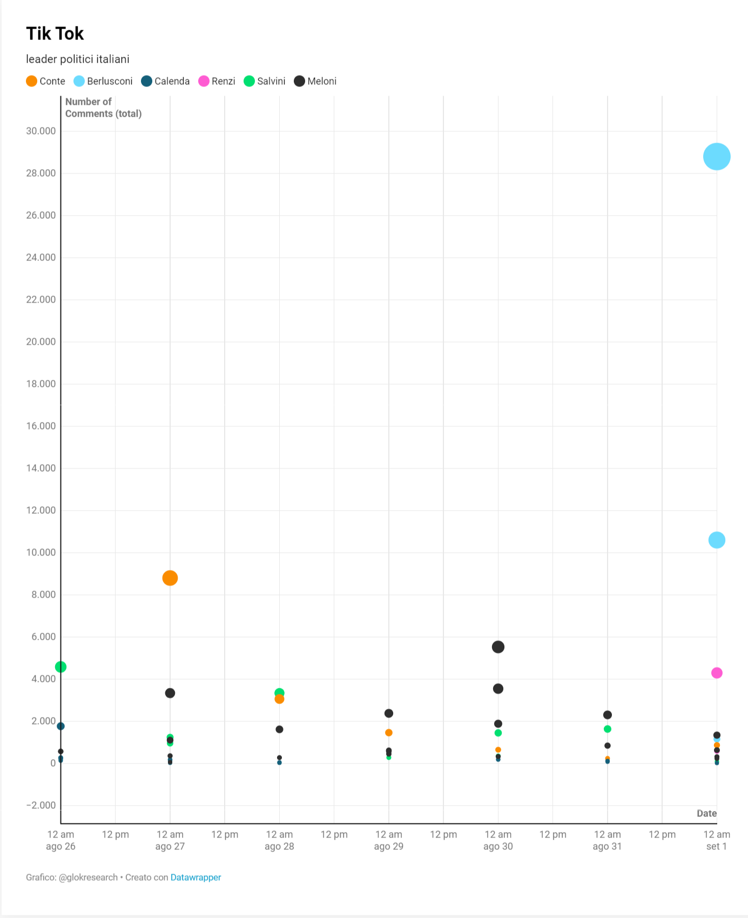Click the highest Meloni bubble on ago 30
The width and height of the screenshot is (748, 918).
click(x=498, y=647)
